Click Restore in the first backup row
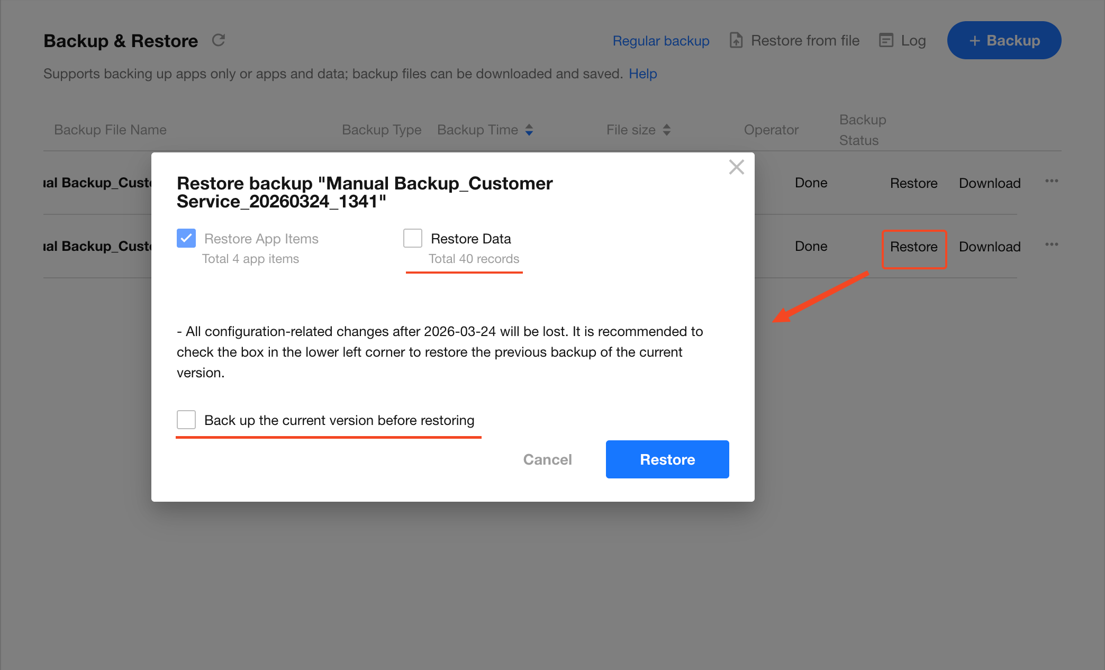Screen dimensions: 1105x670 tap(913, 183)
